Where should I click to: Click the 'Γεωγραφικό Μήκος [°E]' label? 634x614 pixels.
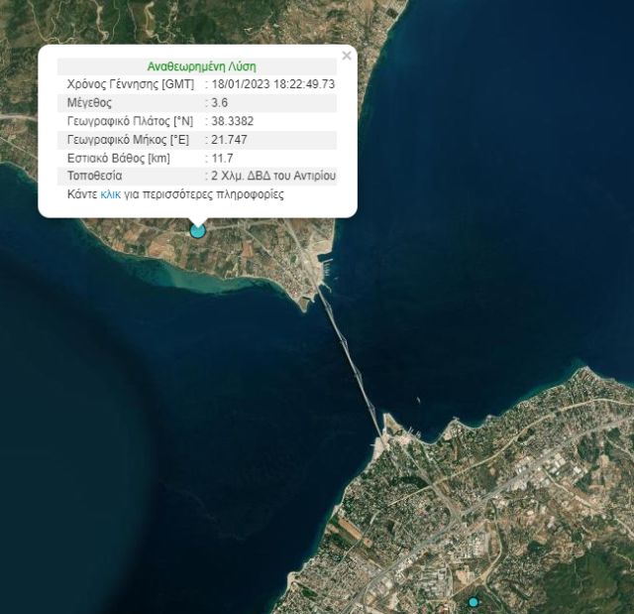pyautogui.click(x=128, y=140)
